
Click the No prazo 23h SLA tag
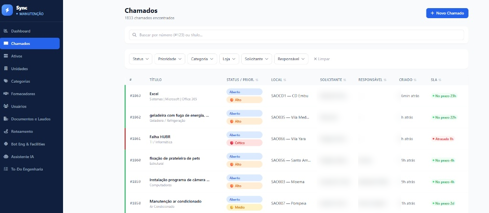445,96
